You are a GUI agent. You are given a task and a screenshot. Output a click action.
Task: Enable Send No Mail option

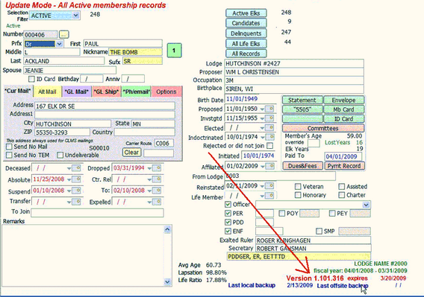[x=9, y=147]
